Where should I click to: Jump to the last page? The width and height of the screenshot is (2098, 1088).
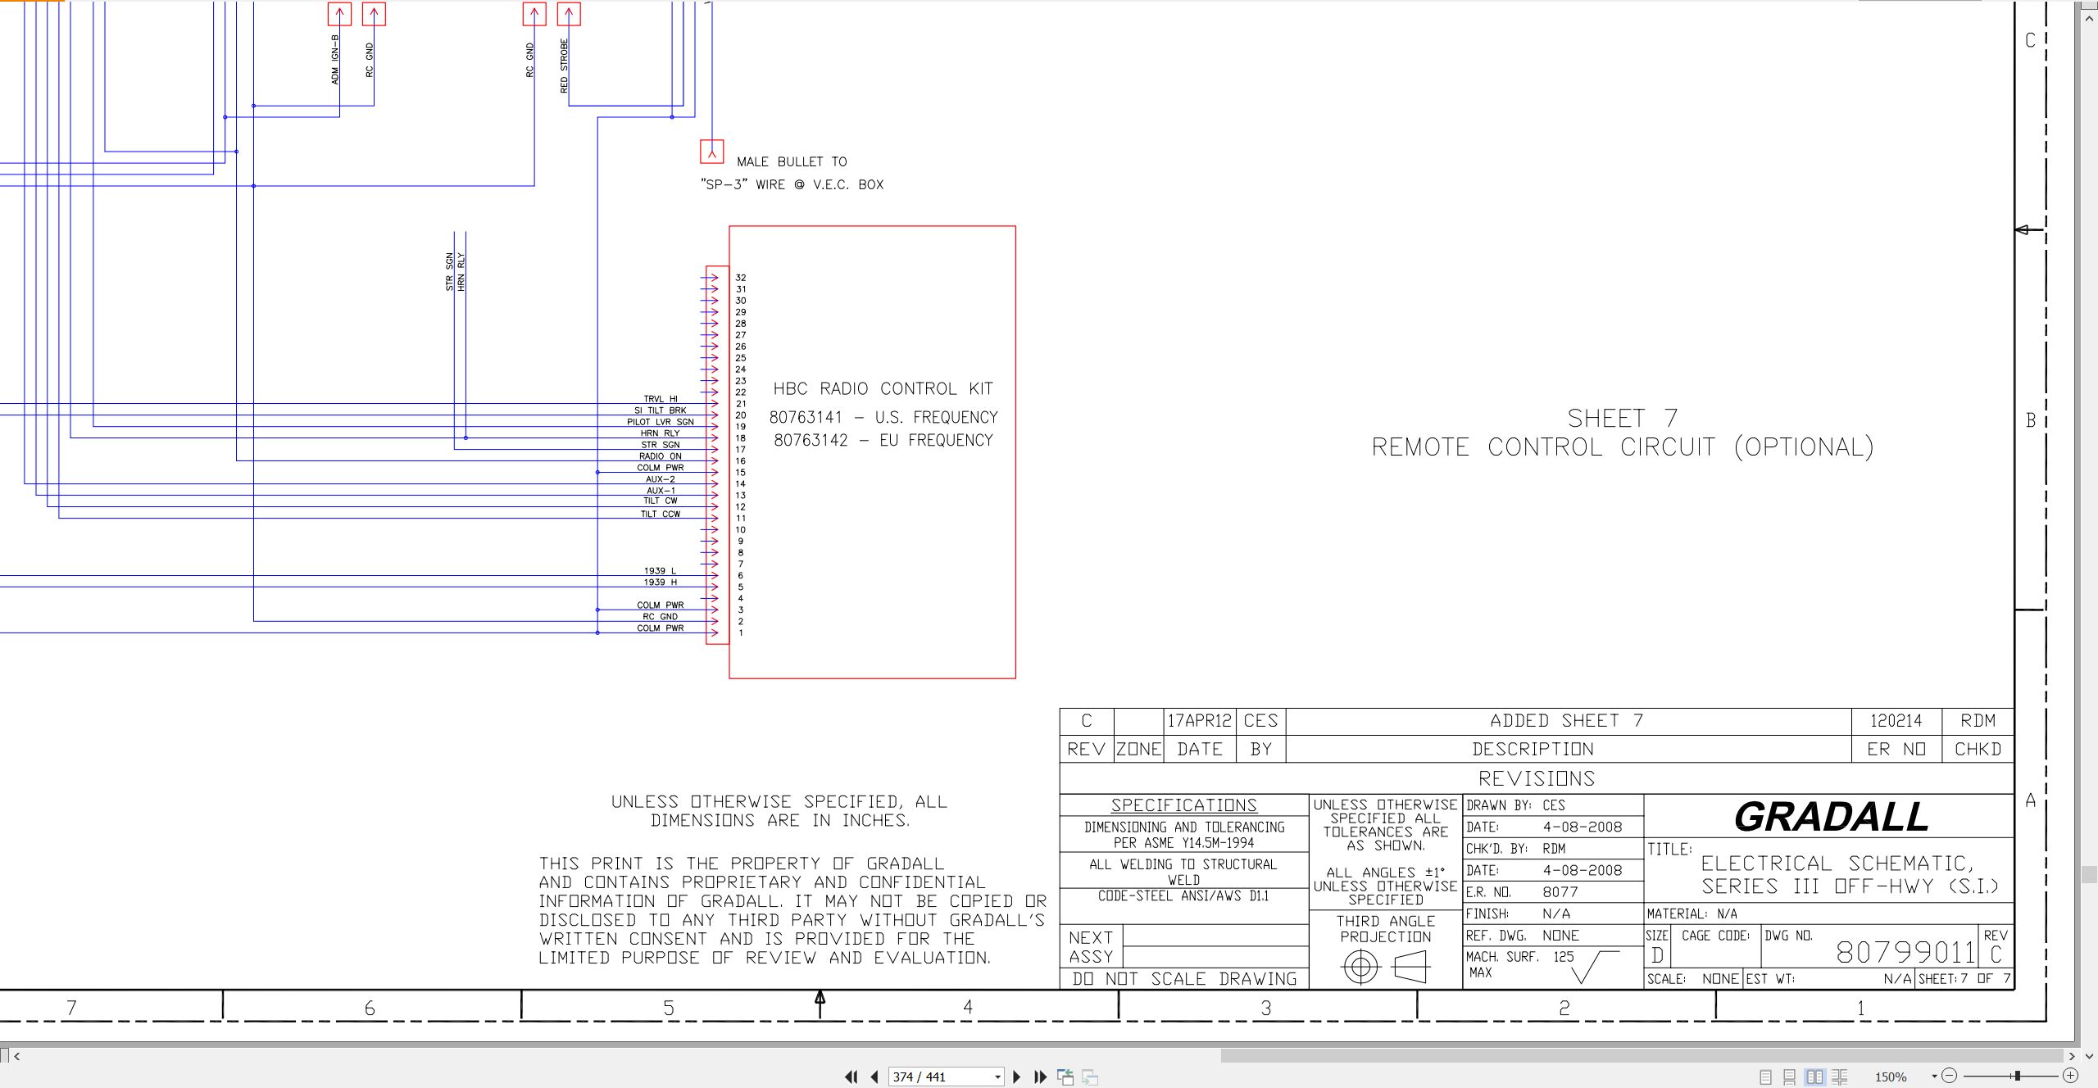click(x=1041, y=1077)
